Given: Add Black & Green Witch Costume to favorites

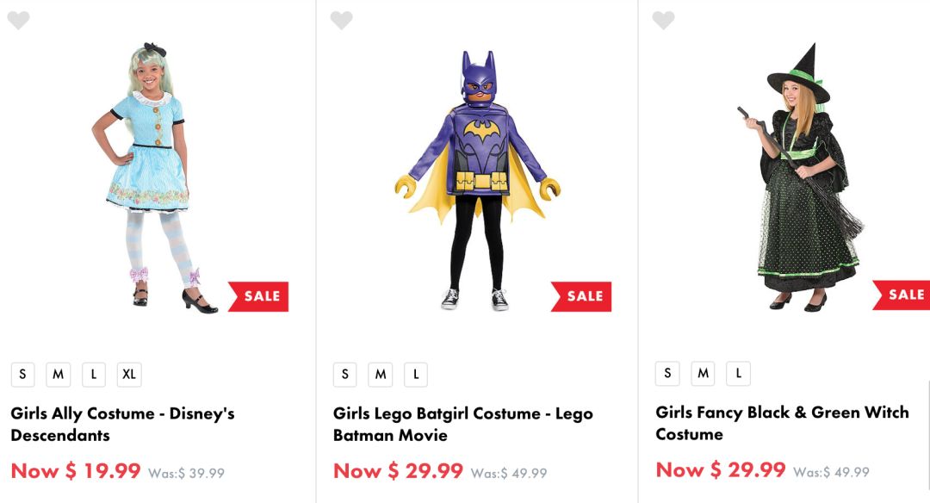Looking at the screenshot, I should tap(663, 20).
